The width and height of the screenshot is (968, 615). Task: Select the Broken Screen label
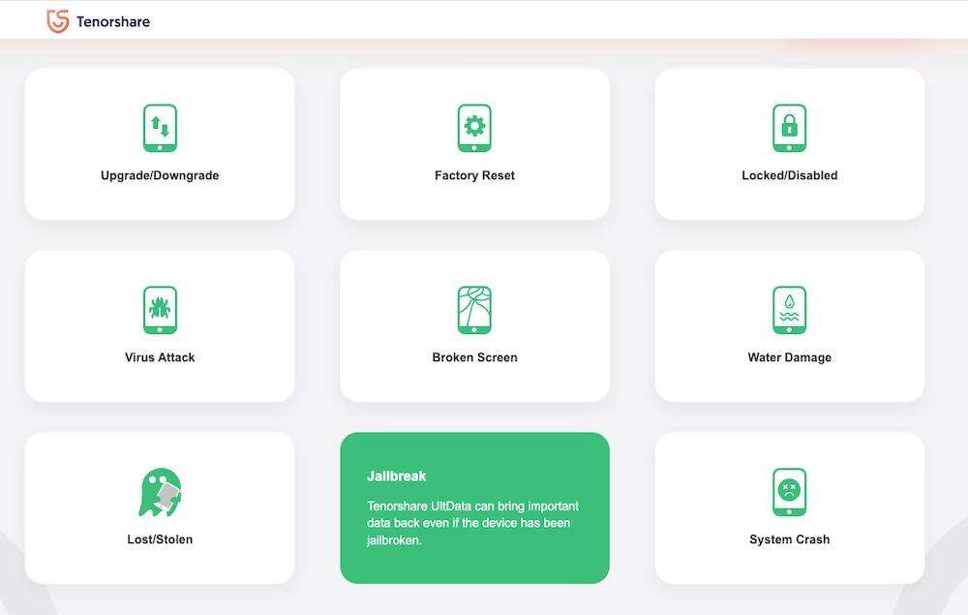coord(474,357)
